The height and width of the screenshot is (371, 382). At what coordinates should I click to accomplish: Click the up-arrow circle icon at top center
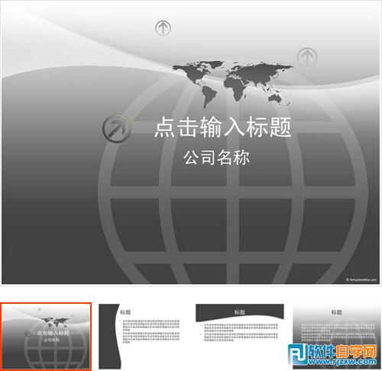(163, 27)
